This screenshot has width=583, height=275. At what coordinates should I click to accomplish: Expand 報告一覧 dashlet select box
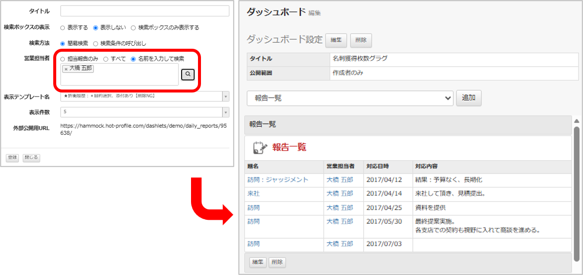[x=350, y=98]
